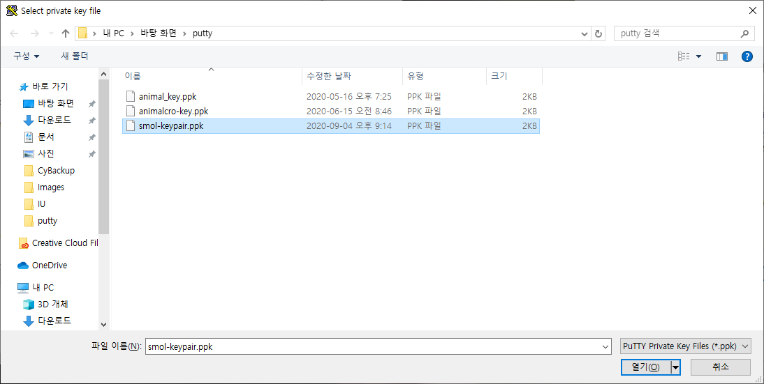Click the address bar folder icon

coord(82,33)
